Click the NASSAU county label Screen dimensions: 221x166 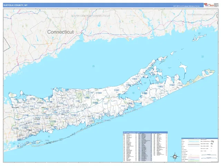(9, 113)
